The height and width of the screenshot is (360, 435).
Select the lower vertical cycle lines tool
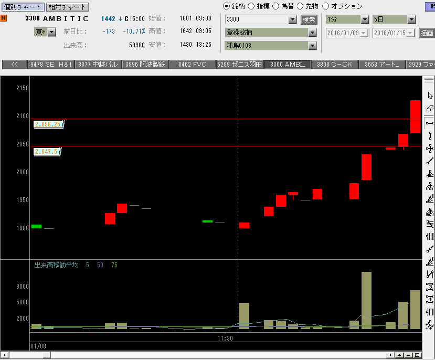pos(430,312)
